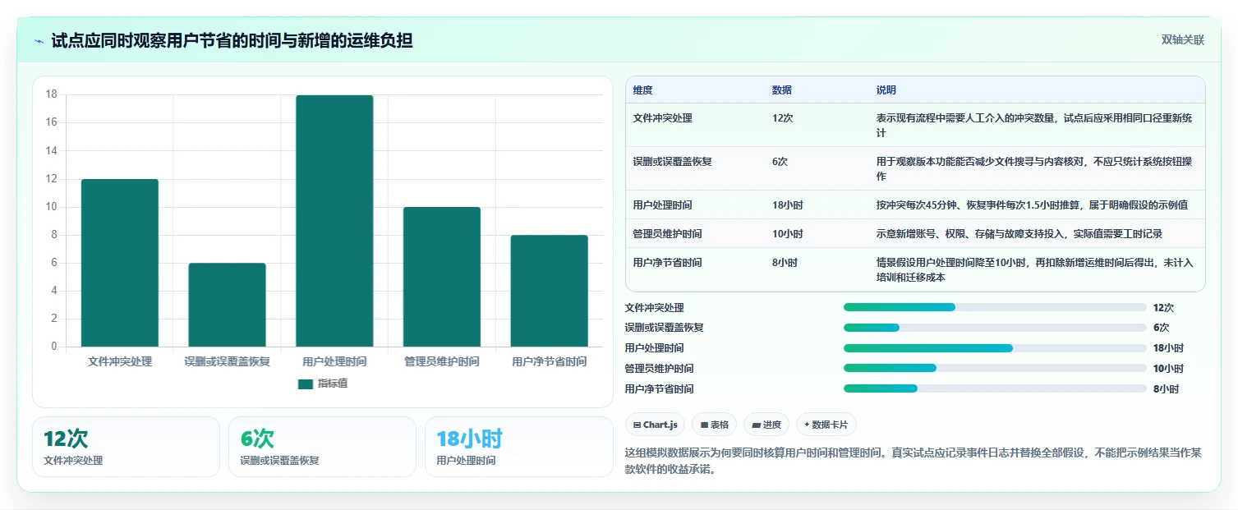Click the 用户处理时间 x-axis label
This screenshot has width=1238, height=510.
334,361
